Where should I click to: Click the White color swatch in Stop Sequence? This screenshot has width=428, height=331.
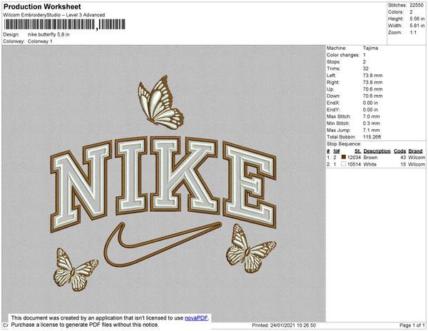(343, 164)
